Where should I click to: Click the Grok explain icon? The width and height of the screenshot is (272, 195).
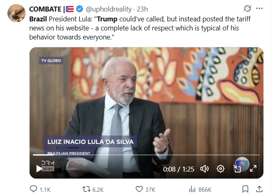247,8
